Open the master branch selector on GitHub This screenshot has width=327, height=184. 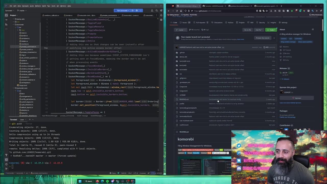pyautogui.click(x=181, y=30)
